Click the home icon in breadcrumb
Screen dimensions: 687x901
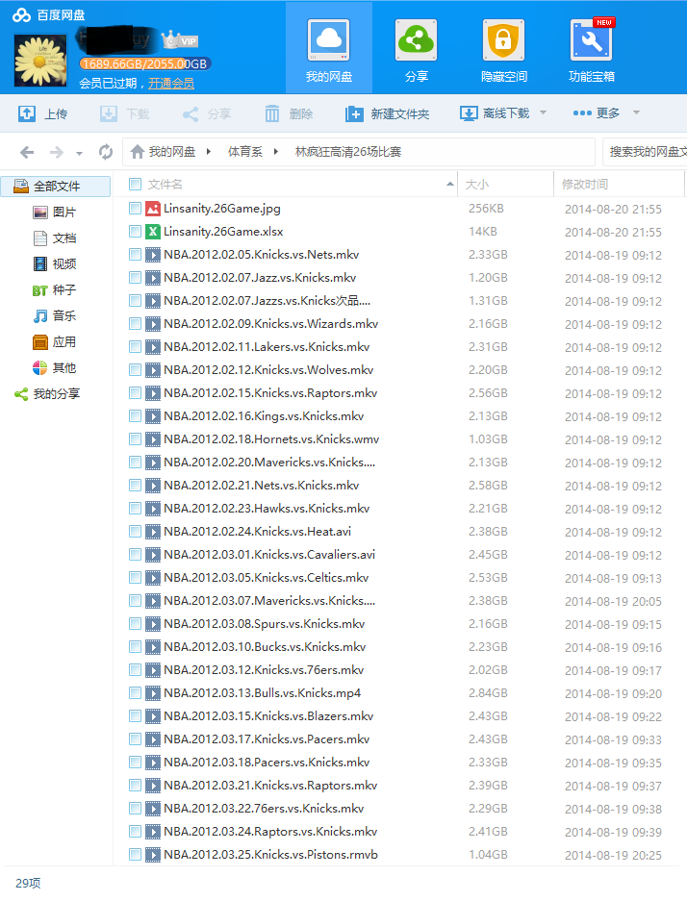[138, 152]
